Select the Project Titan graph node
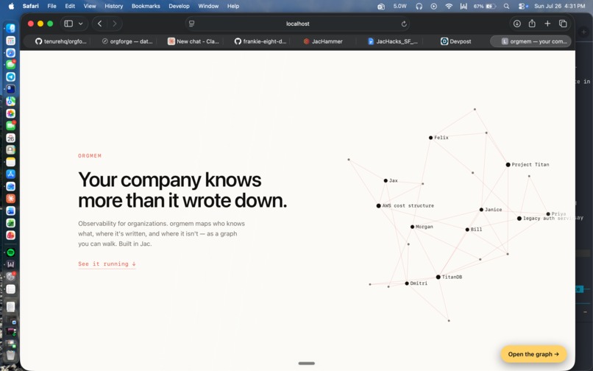This screenshot has width=593, height=371. 508,165
